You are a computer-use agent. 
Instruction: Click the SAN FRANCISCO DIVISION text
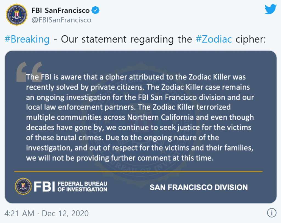click(x=198, y=187)
